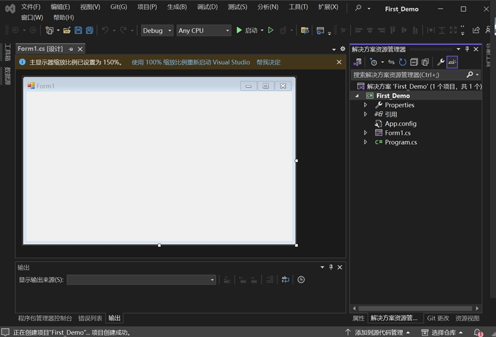Open the Git(G) menu
The image size is (496, 337).
(x=118, y=7)
